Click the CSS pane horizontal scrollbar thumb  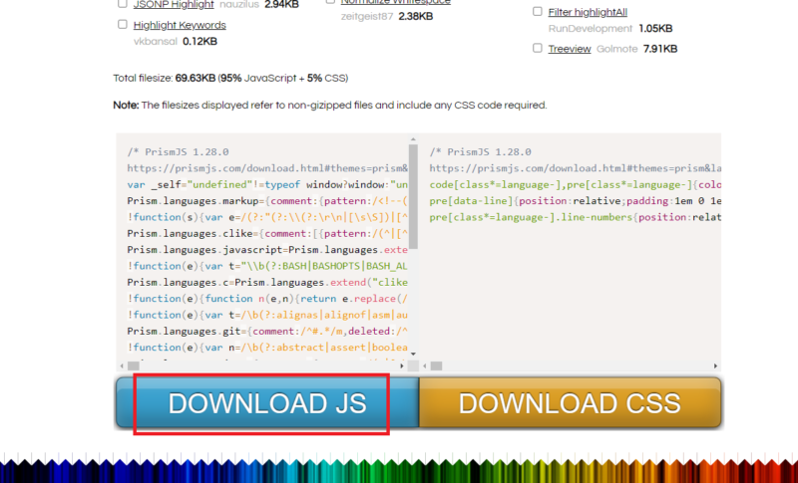click(436, 365)
